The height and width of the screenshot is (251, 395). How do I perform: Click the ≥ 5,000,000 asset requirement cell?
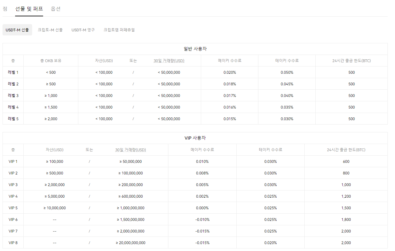tap(54, 196)
